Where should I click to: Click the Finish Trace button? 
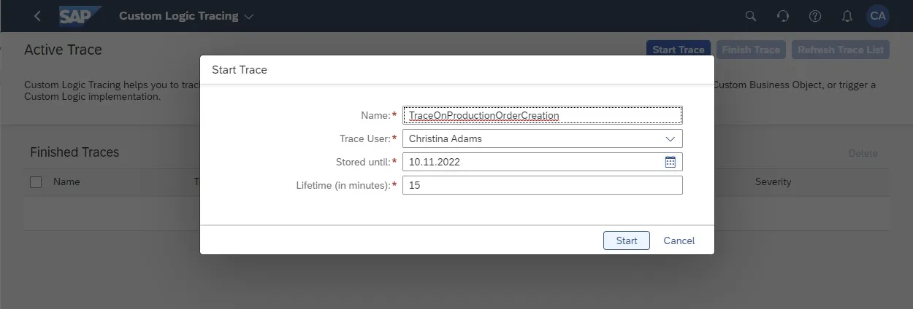tap(752, 50)
